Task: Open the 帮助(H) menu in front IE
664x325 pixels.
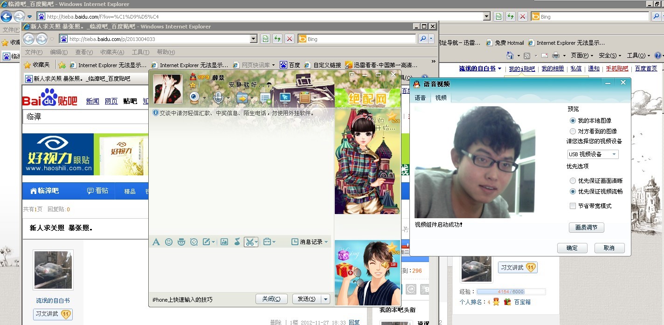Action: click(x=166, y=52)
